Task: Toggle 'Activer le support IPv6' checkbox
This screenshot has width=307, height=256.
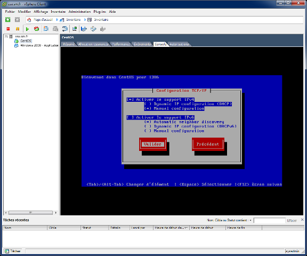Action: pyautogui.click(x=130, y=117)
